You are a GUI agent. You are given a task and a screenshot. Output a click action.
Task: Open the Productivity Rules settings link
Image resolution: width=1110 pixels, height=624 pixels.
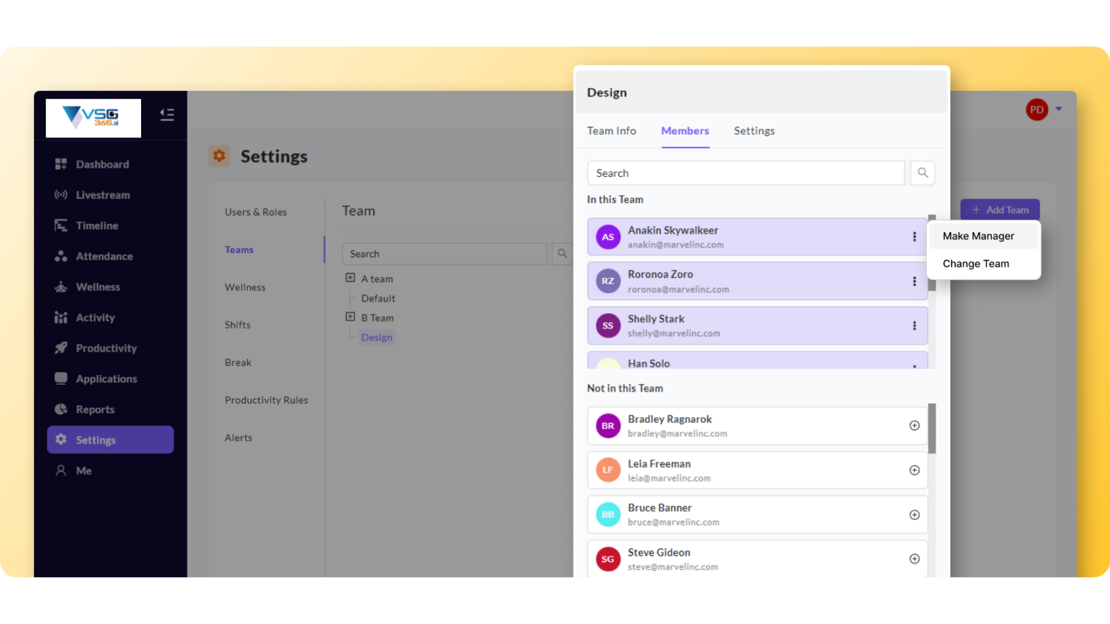pyautogui.click(x=266, y=400)
